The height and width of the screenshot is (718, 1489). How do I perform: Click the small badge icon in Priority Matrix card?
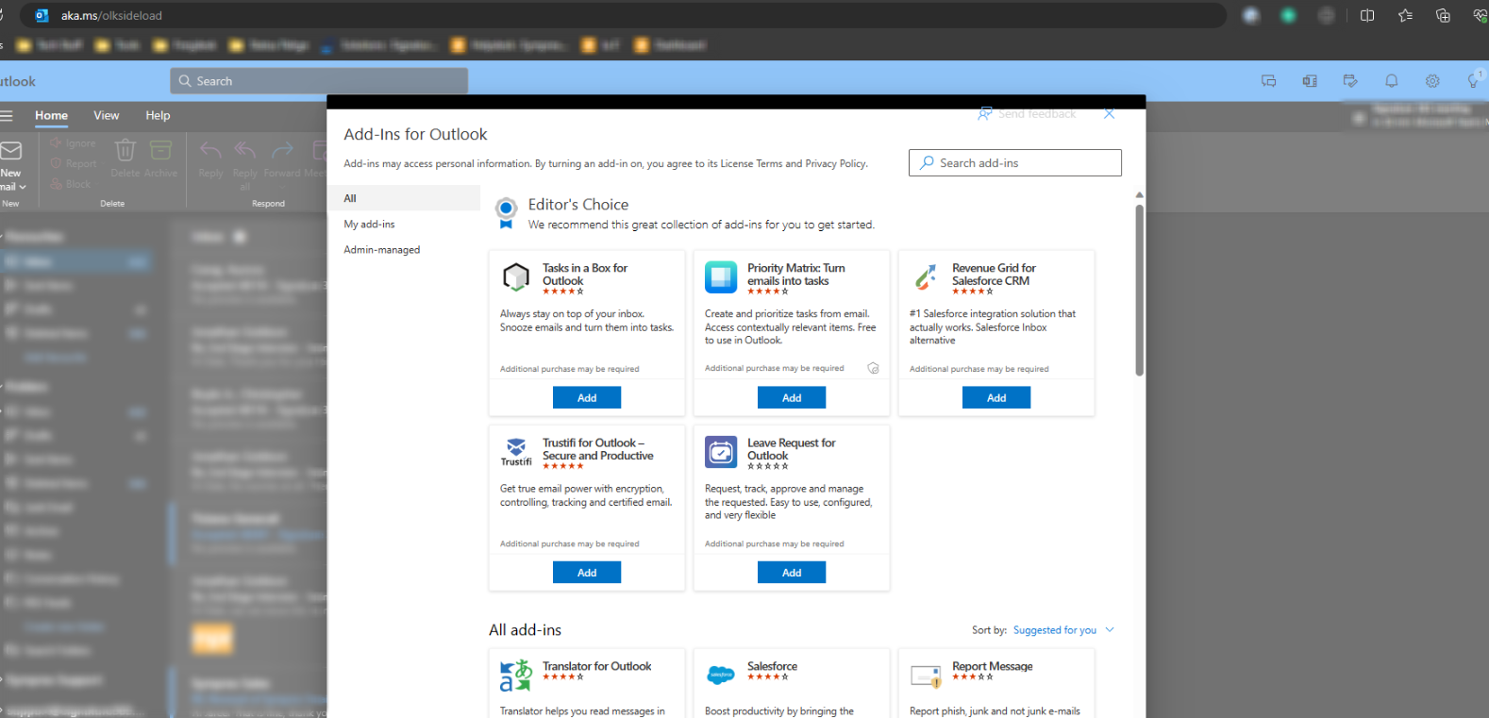[x=873, y=369]
